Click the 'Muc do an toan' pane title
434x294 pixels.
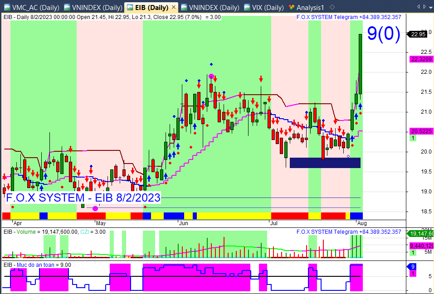point(37,265)
